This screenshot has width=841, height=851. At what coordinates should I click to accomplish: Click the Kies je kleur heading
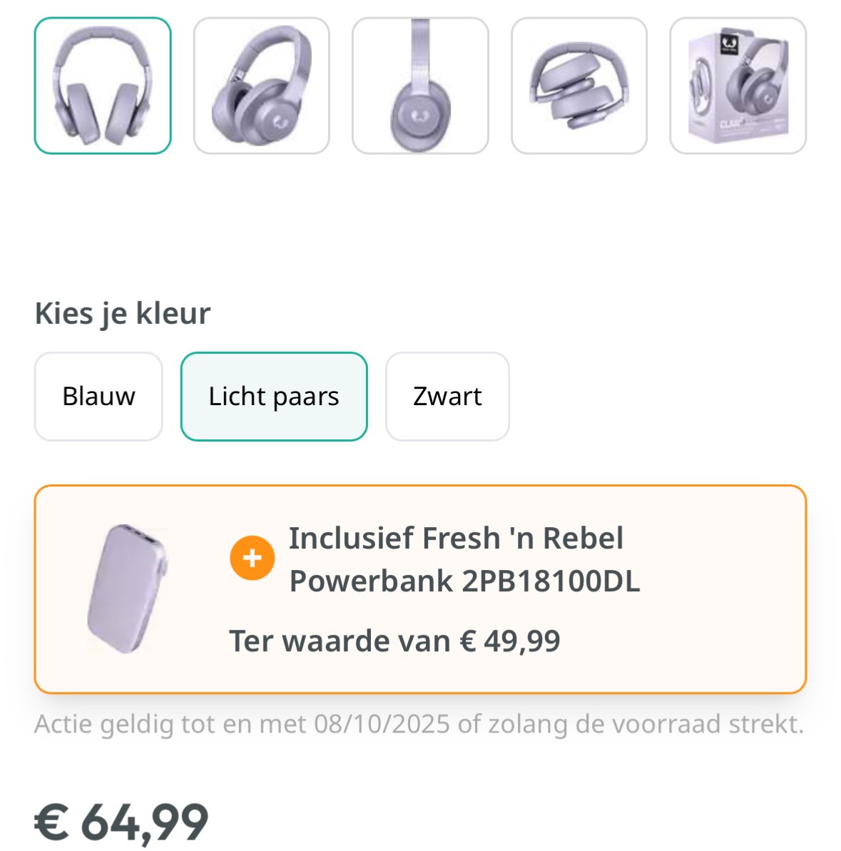123,313
